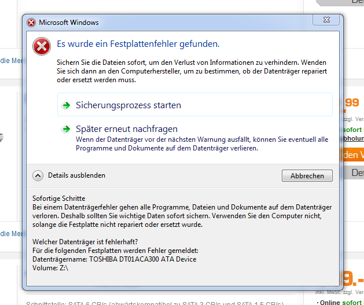This screenshot has height=305, width=364.
Task: Click the green arrow beside Später erneut nachfragen
Action: (x=66, y=129)
